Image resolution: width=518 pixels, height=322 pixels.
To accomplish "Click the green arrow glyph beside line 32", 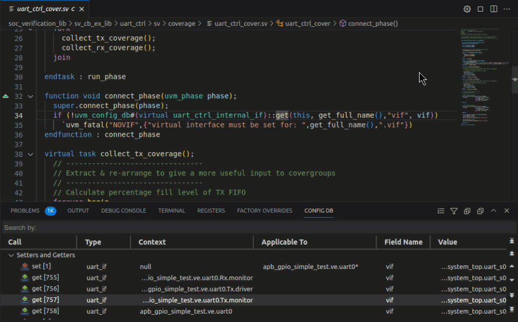I will tap(5, 96).
